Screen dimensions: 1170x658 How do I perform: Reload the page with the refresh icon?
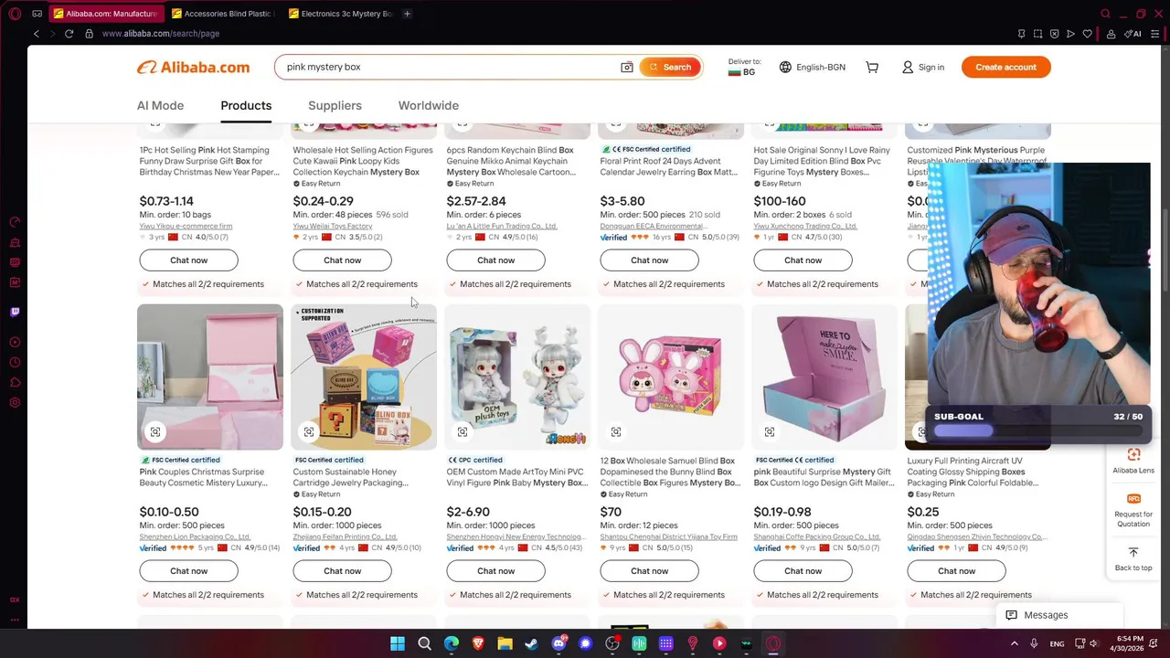point(69,34)
